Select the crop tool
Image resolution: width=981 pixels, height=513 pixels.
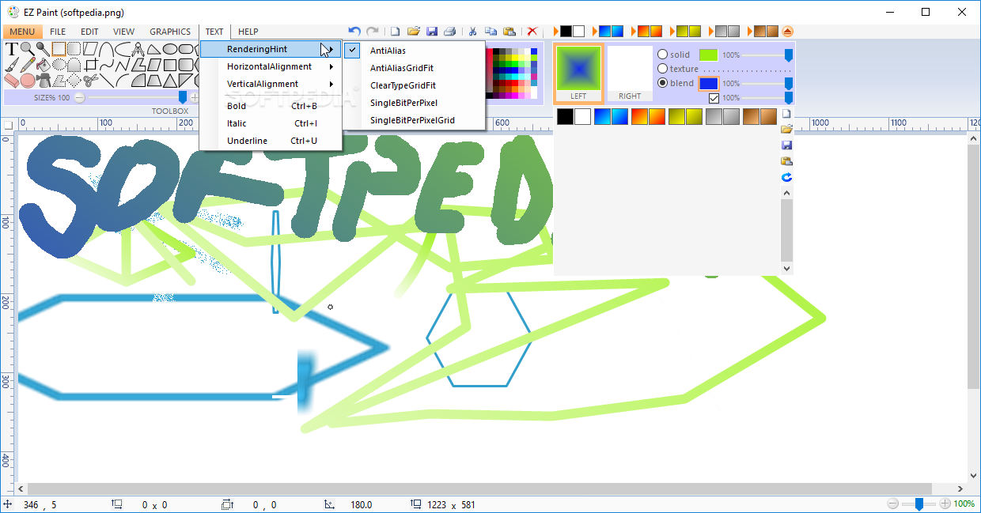point(90,64)
